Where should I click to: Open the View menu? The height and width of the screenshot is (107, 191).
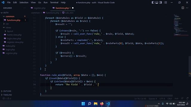coord(33,2)
